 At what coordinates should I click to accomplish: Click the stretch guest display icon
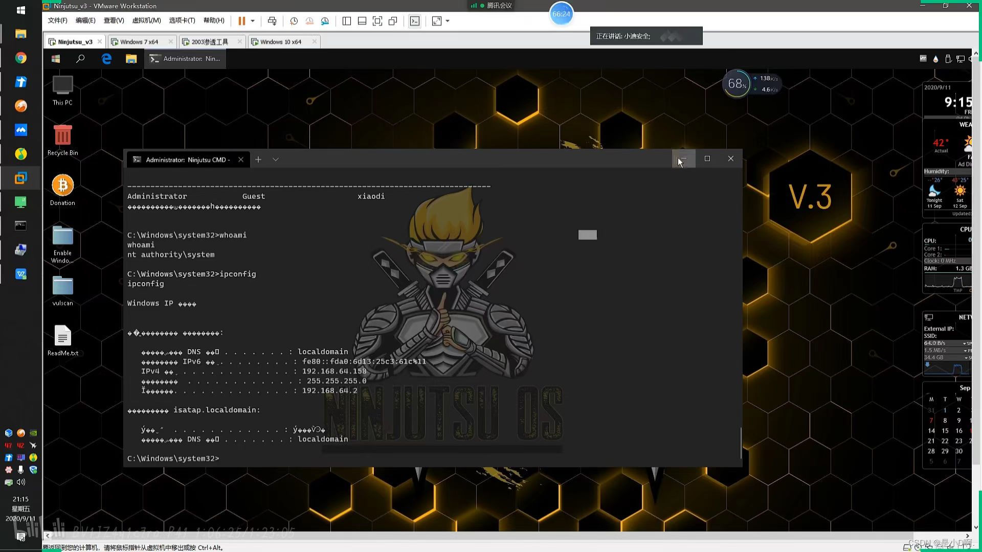pyautogui.click(x=436, y=21)
